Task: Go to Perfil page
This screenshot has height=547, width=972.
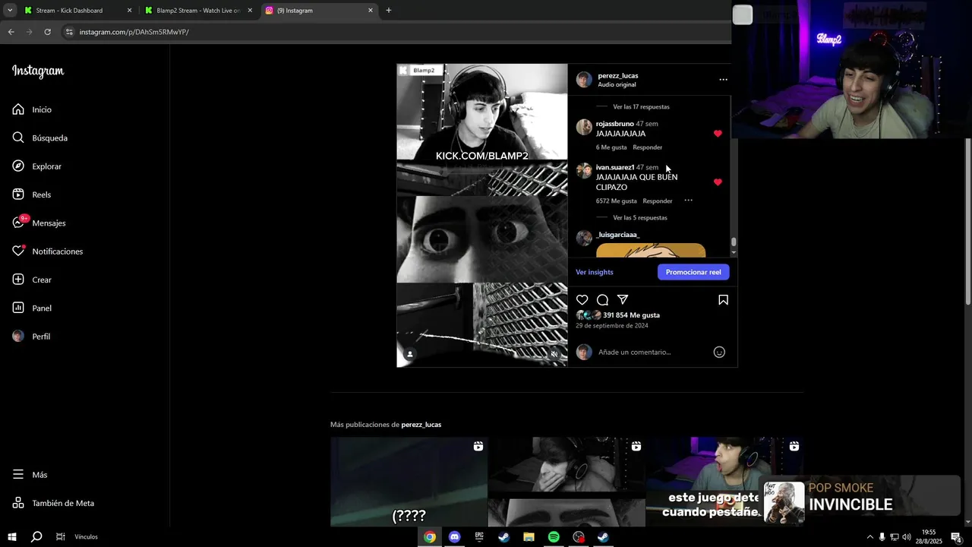Action: (x=31, y=336)
